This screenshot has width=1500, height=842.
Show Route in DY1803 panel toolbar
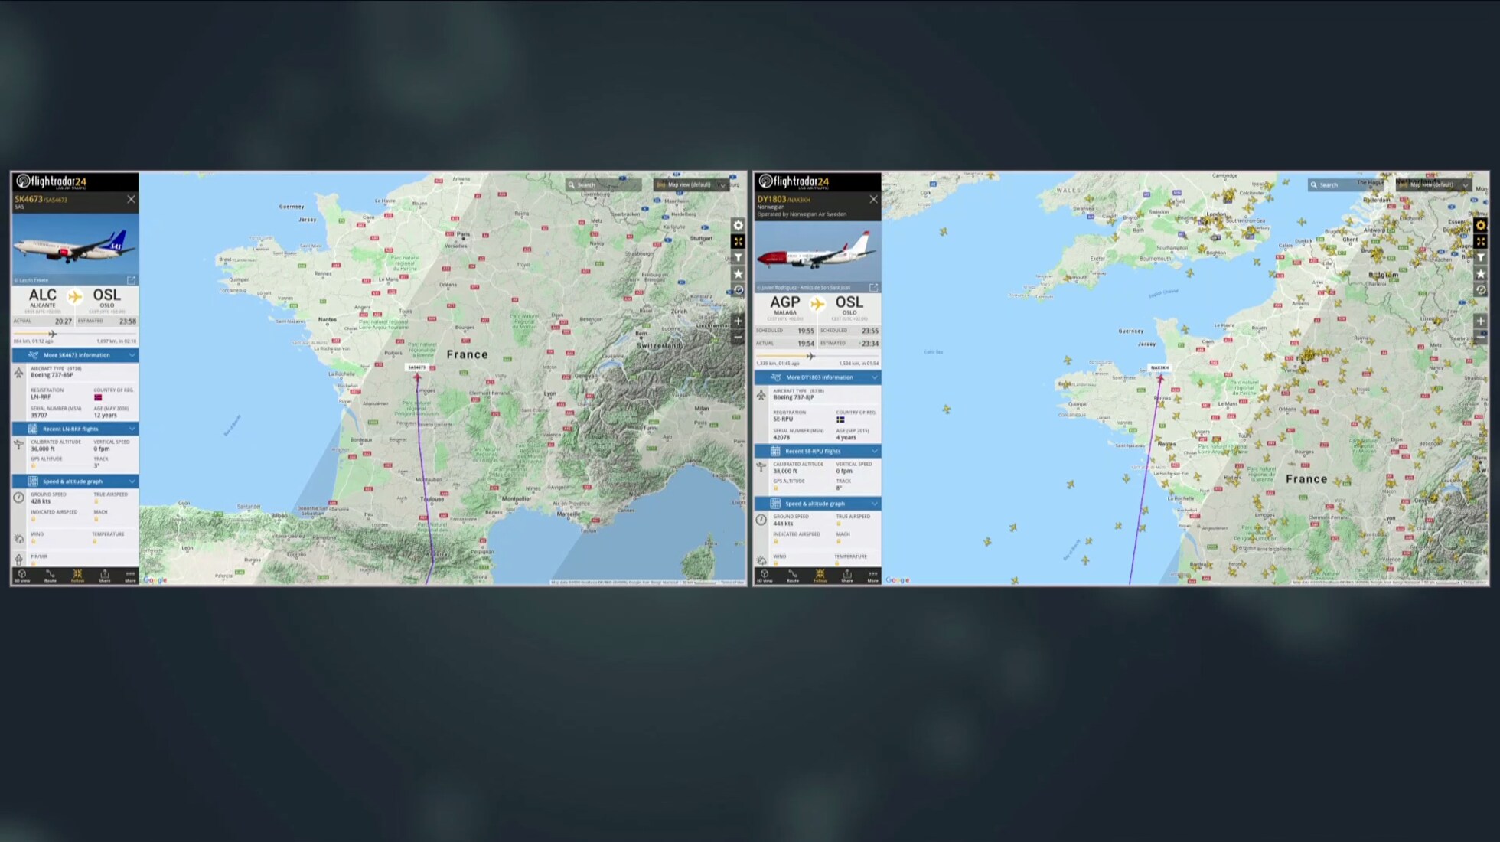coord(792,576)
